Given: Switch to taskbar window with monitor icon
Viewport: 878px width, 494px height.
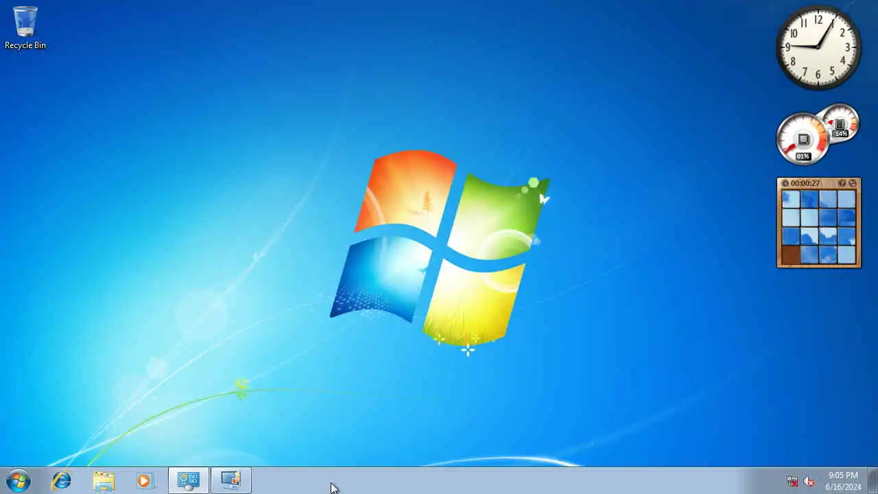Looking at the screenshot, I should [x=230, y=480].
